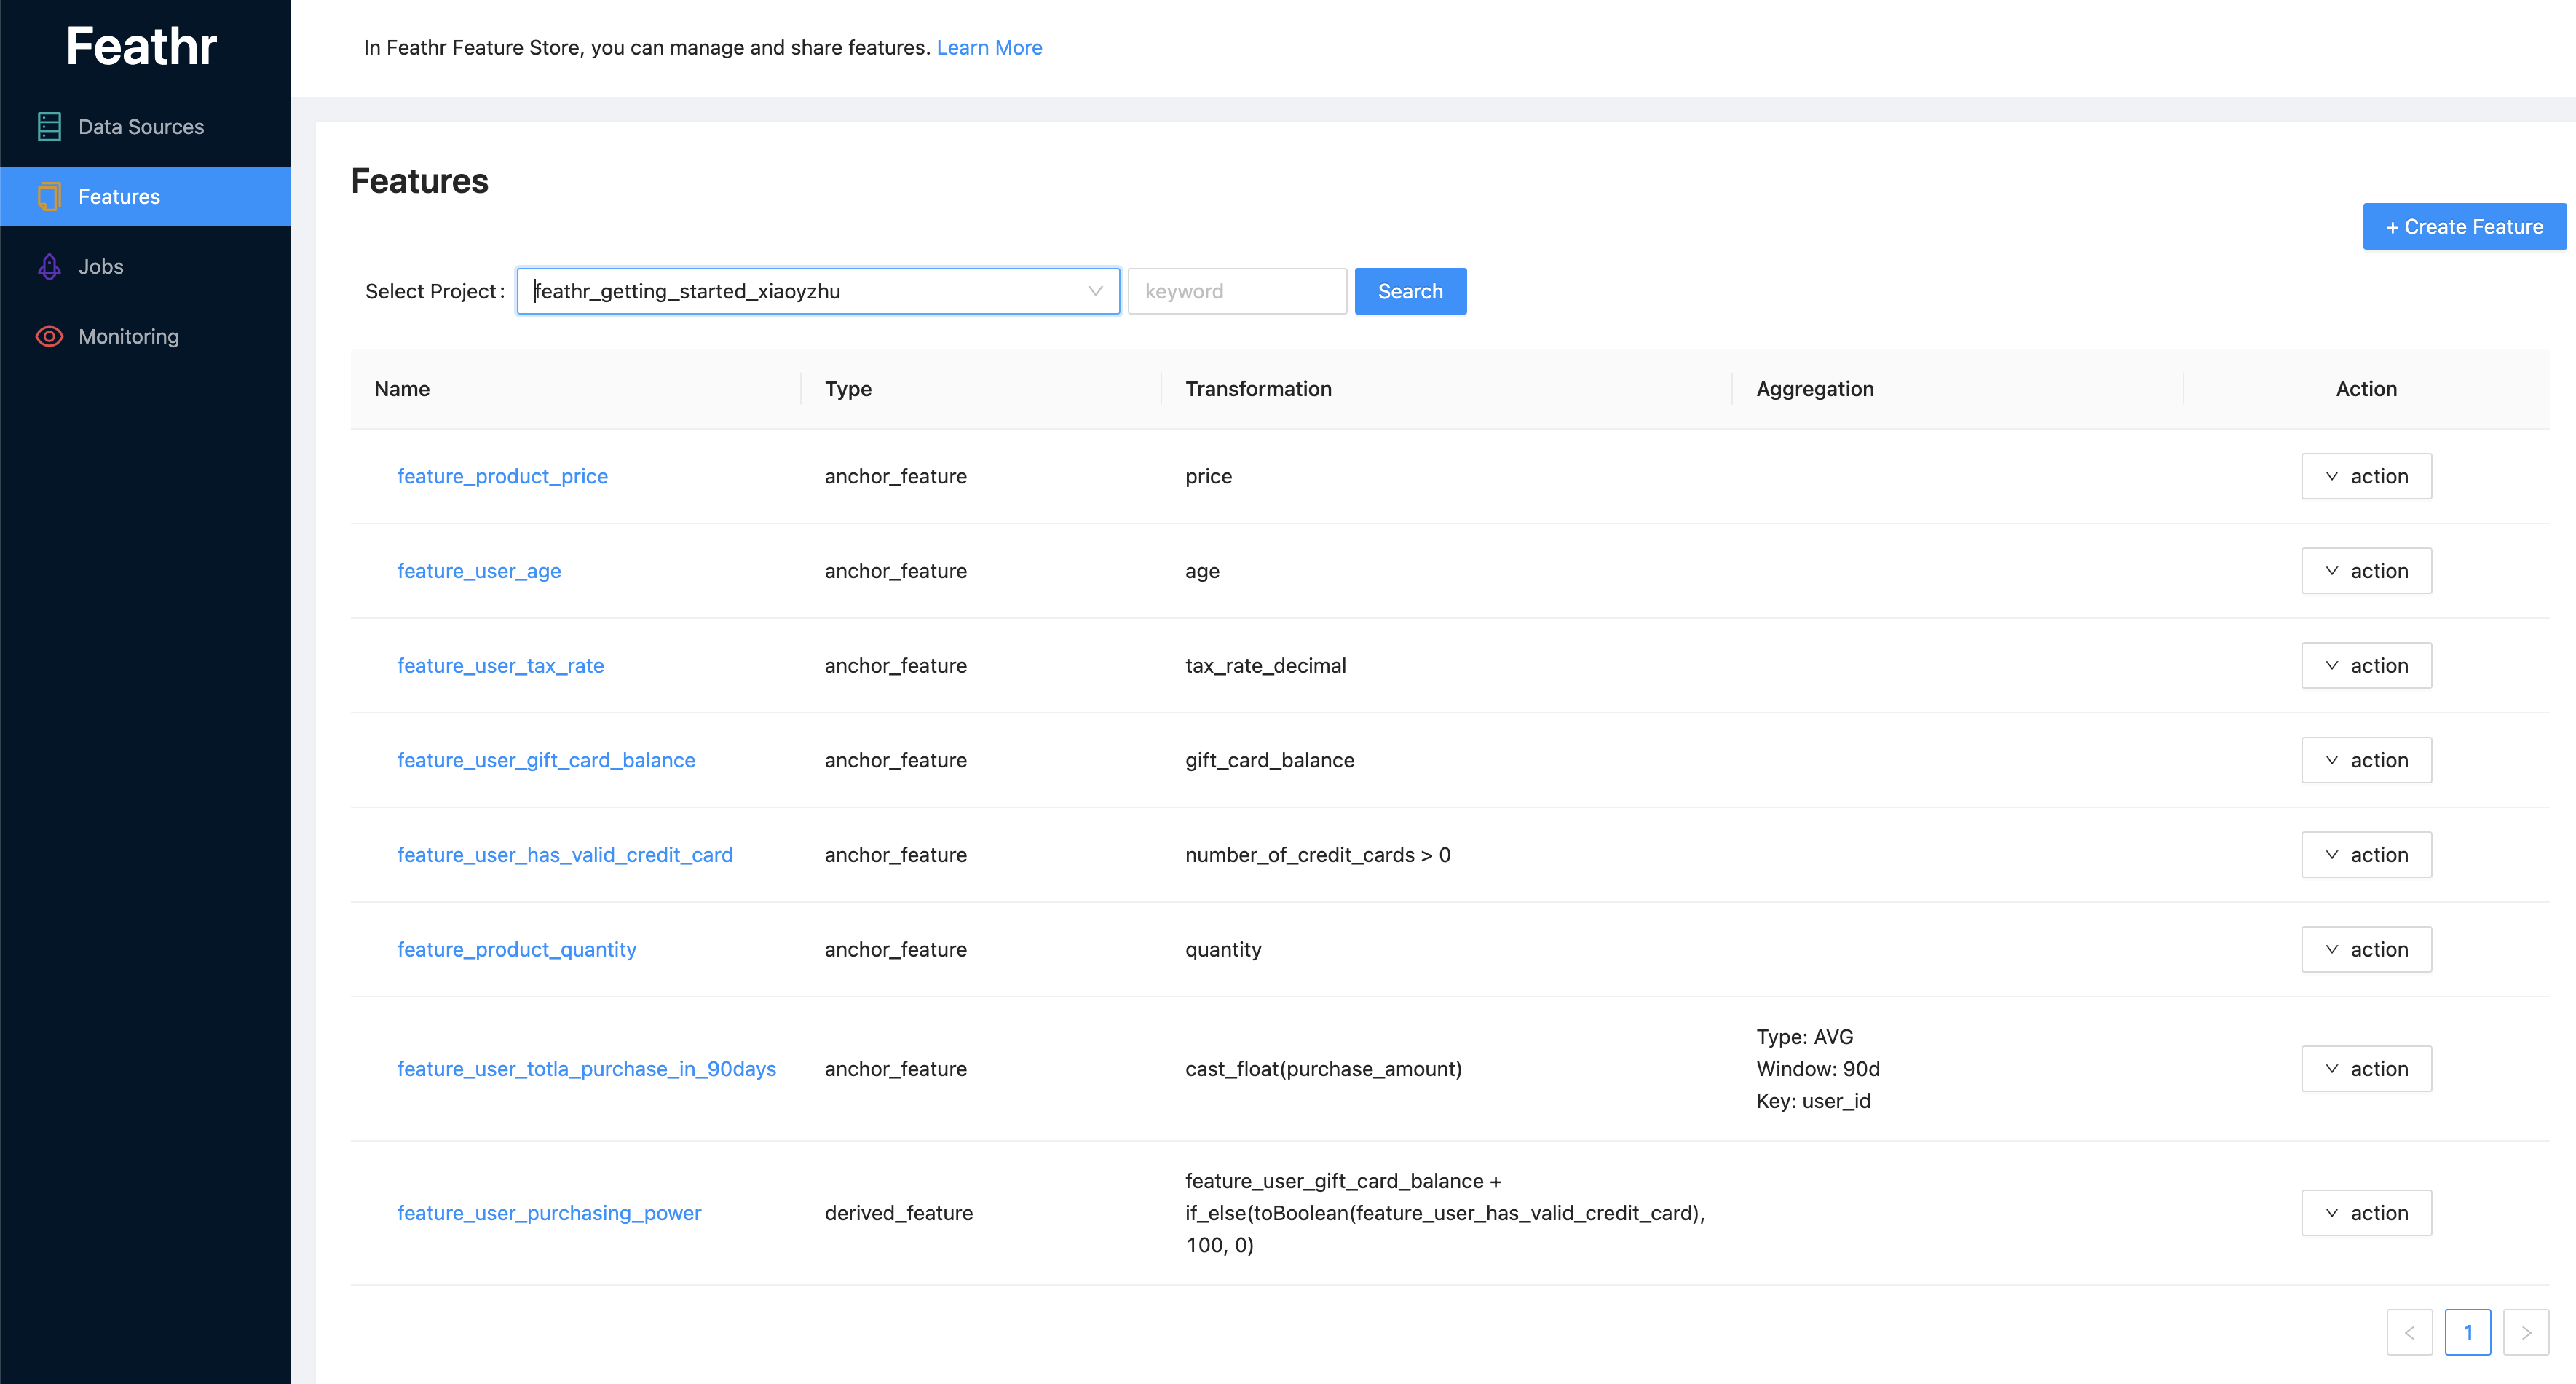2576x1384 pixels.
Task: Click the 'number_of_credit_cards > 0' cell
Action: pyautogui.click(x=1317, y=855)
